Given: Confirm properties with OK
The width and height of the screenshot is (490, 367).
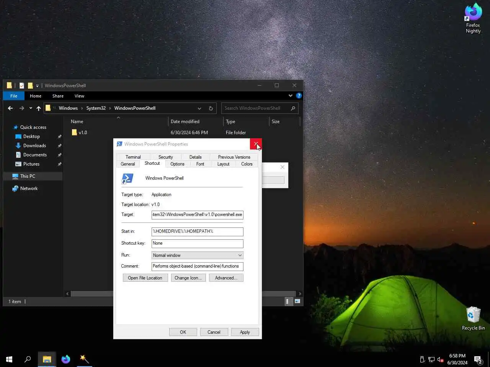Looking at the screenshot, I should 183,332.
